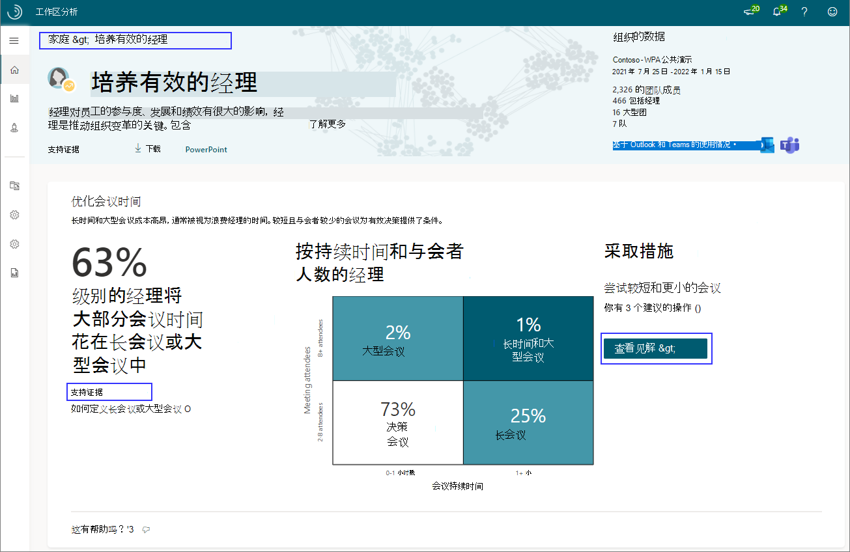Click the 73% 决策会议 matrix cell

coord(398,422)
